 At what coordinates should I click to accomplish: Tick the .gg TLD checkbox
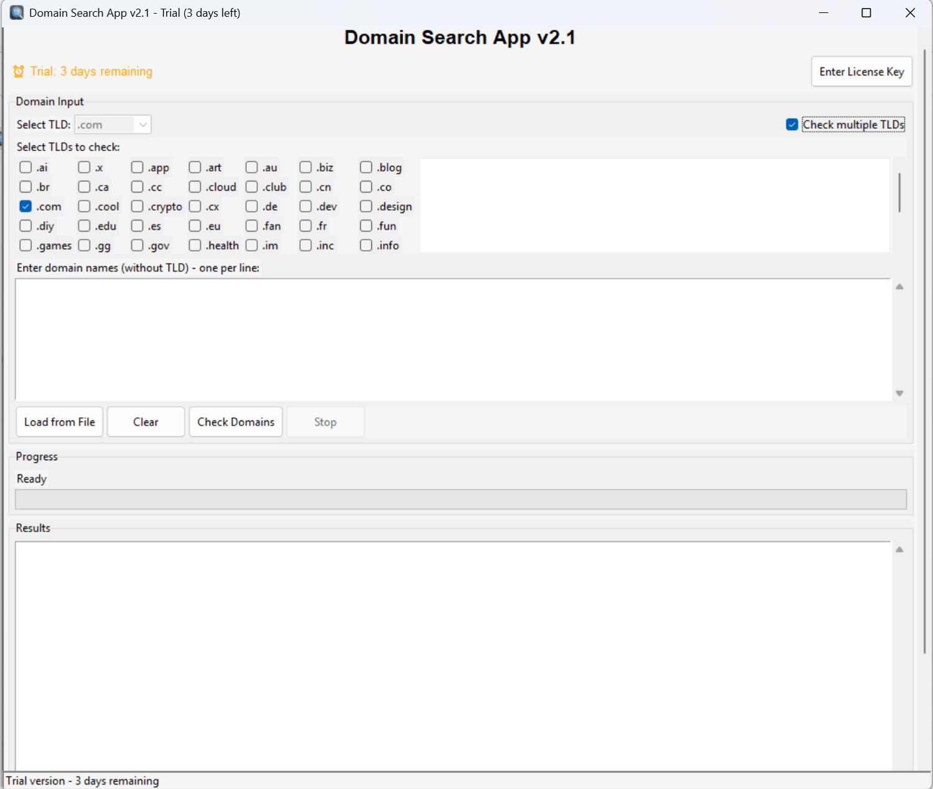tap(84, 246)
